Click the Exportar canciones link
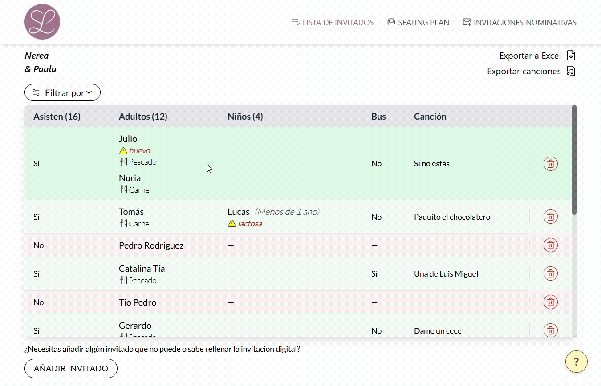 pos(524,71)
